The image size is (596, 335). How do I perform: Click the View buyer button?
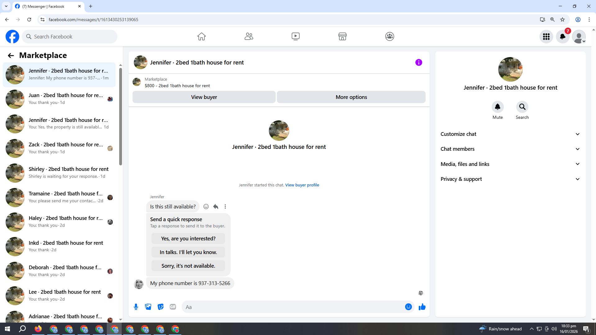[x=204, y=97]
